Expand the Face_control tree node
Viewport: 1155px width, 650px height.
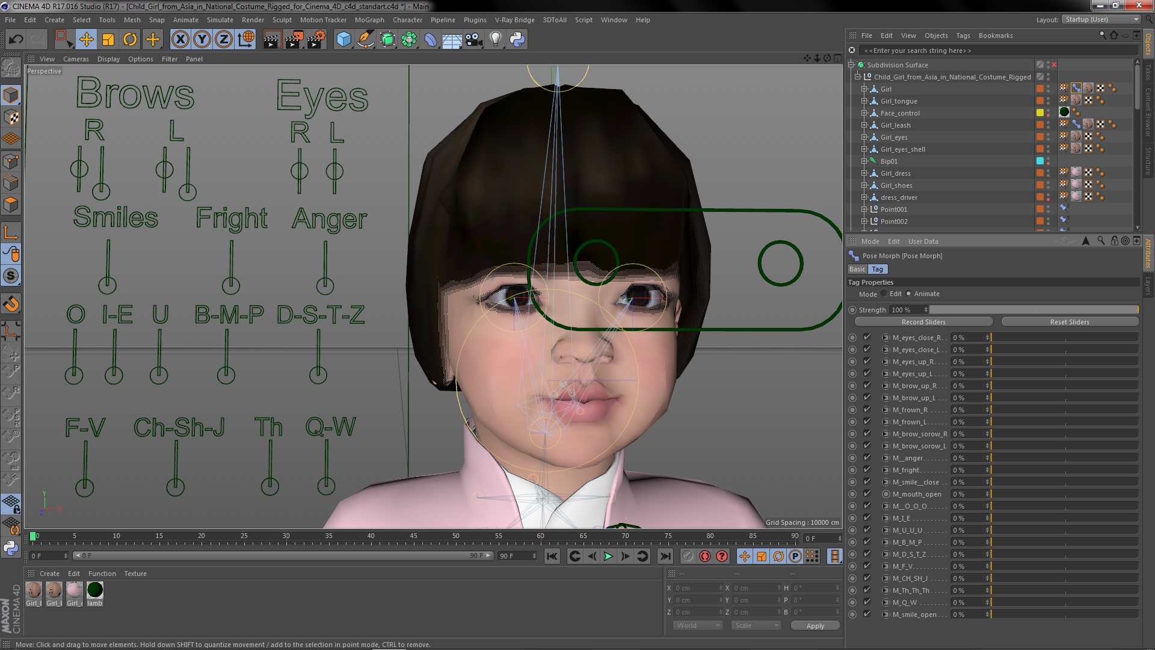click(864, 113)
